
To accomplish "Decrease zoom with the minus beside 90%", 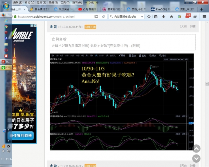I will click(x=86, y=3).
